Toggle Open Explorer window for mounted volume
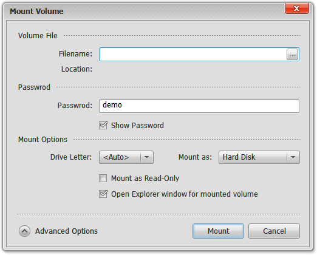Image resolution: width=317 pixels, height=255 pixels. tap(103, 194)
